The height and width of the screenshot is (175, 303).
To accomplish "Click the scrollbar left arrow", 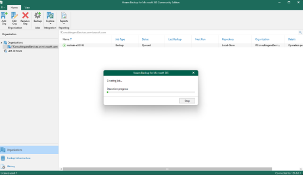I will (61, 169).
